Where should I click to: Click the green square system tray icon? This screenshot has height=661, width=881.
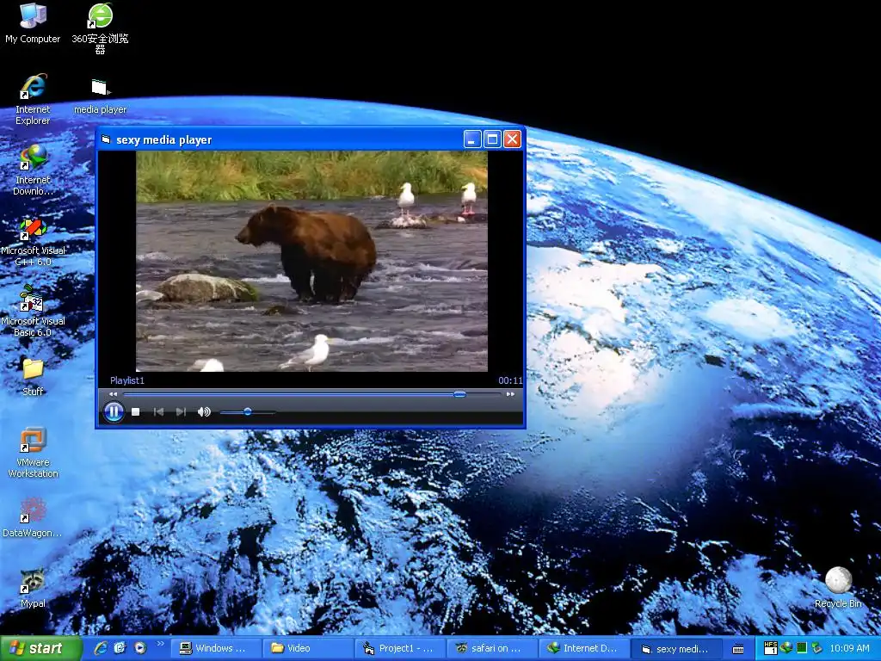coord(802,648)
